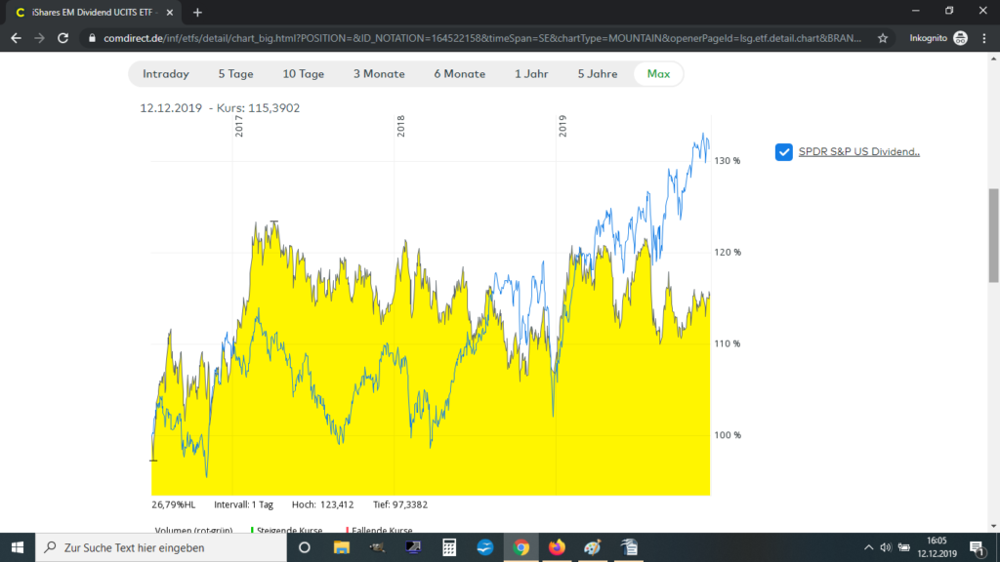This screenshot has height=562, width=1000.
Task: Go back to the previous page
Action: pyautogui.click(x=16, y=38)
